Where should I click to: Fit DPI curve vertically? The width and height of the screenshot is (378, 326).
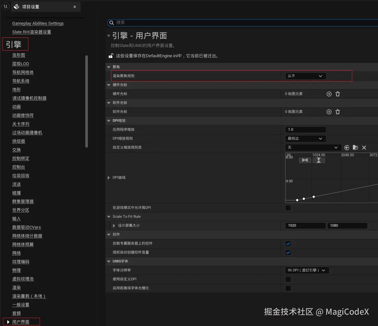pos(319,160)
